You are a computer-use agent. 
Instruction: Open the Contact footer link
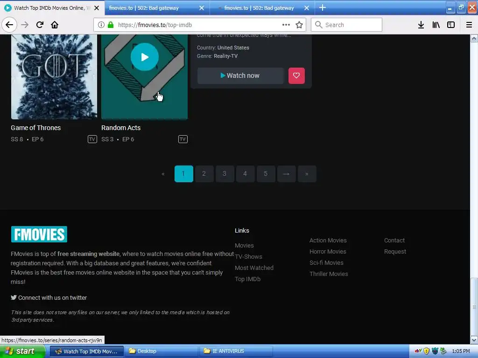click(394, 241)
